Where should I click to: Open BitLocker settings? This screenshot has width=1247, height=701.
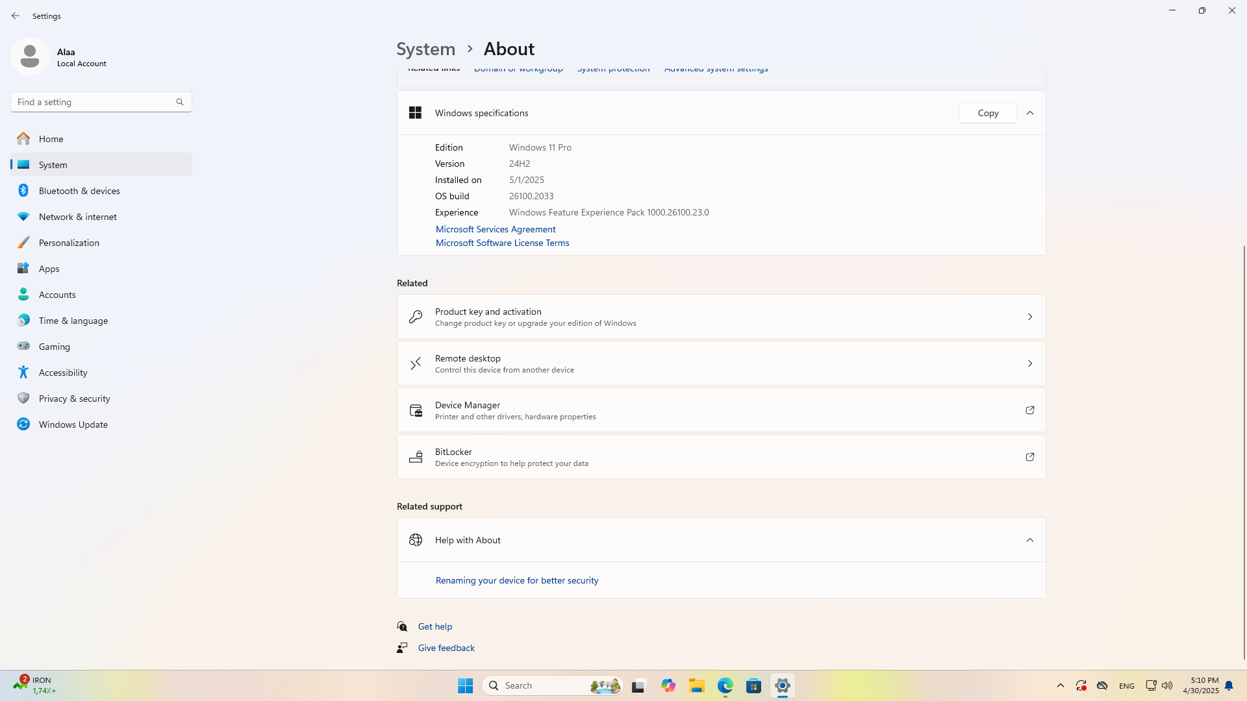click(722, 457)
